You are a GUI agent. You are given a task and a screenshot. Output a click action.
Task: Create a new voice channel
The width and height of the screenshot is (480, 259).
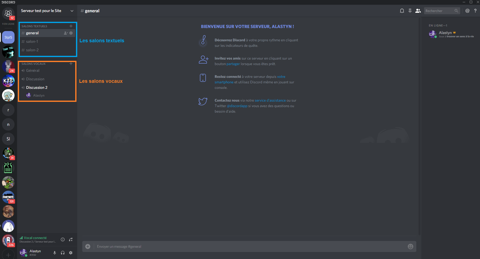click(x=71, y=64)
